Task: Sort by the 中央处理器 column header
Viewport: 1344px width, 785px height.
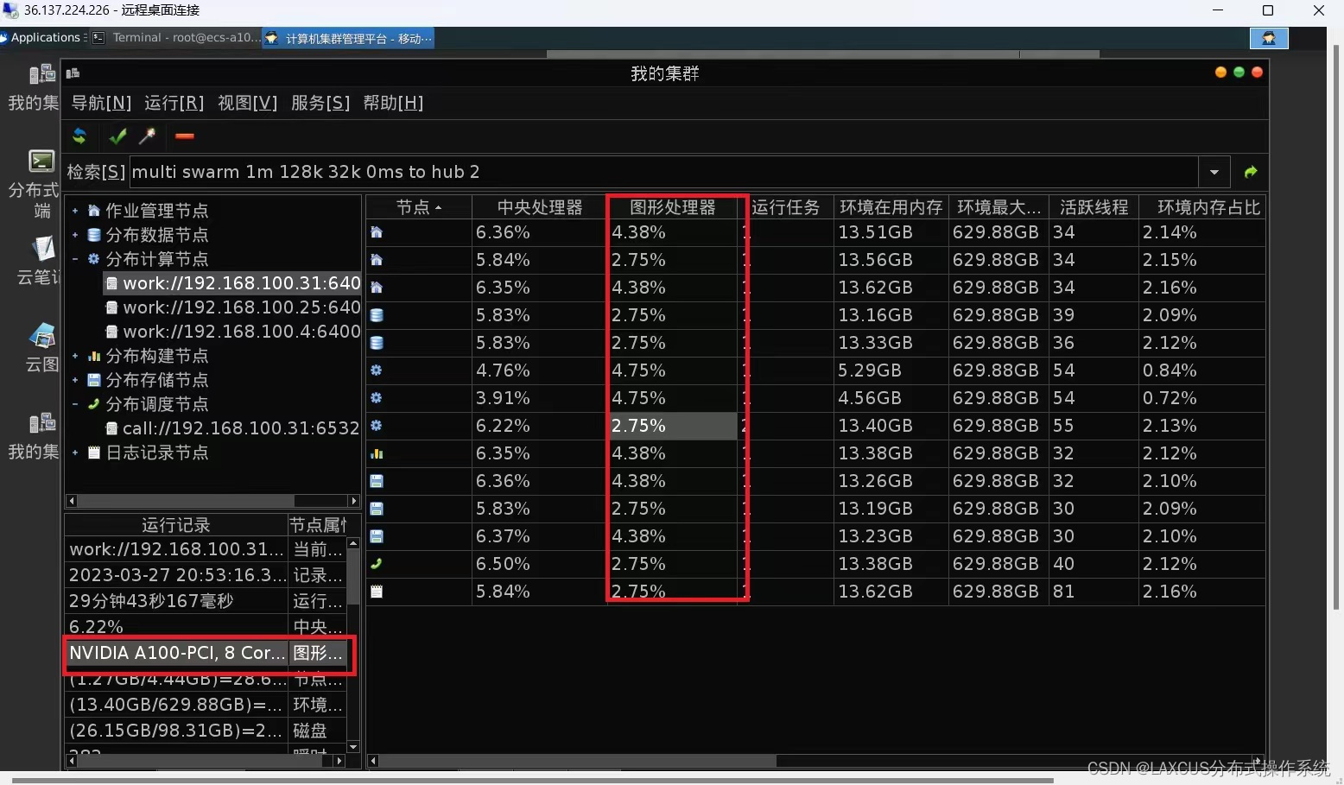Action: 540,207
